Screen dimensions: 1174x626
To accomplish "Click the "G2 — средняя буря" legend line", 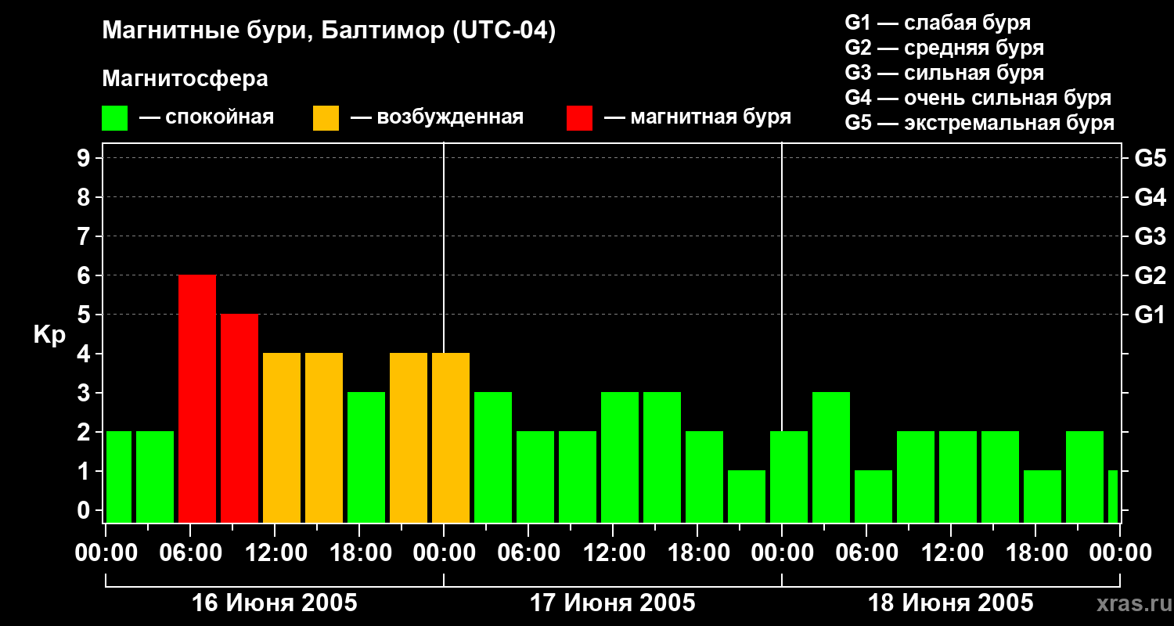I will click(944, 48).
